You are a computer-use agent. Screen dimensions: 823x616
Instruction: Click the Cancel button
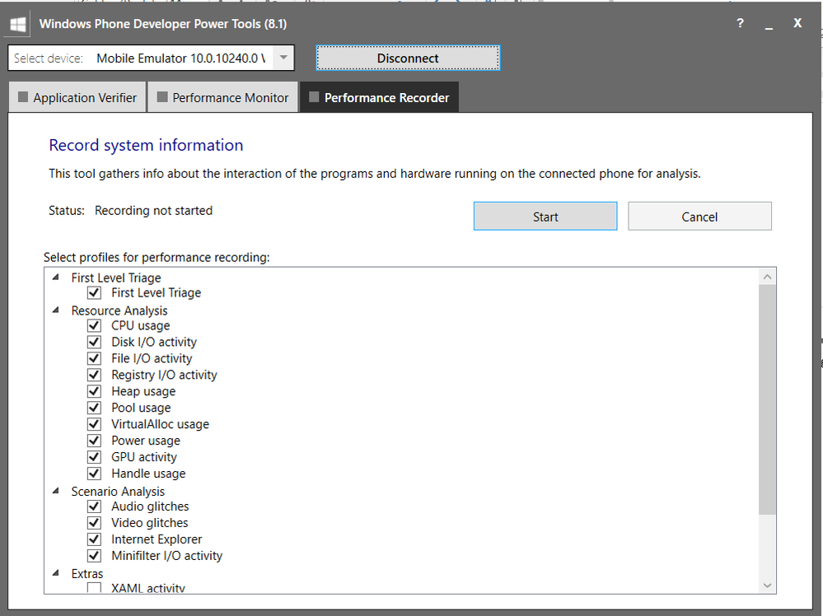pos(699,217)
